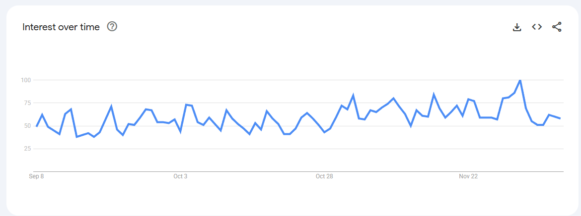Click the first data point of the line
This screenshot has height=216, width=581.
37,126
